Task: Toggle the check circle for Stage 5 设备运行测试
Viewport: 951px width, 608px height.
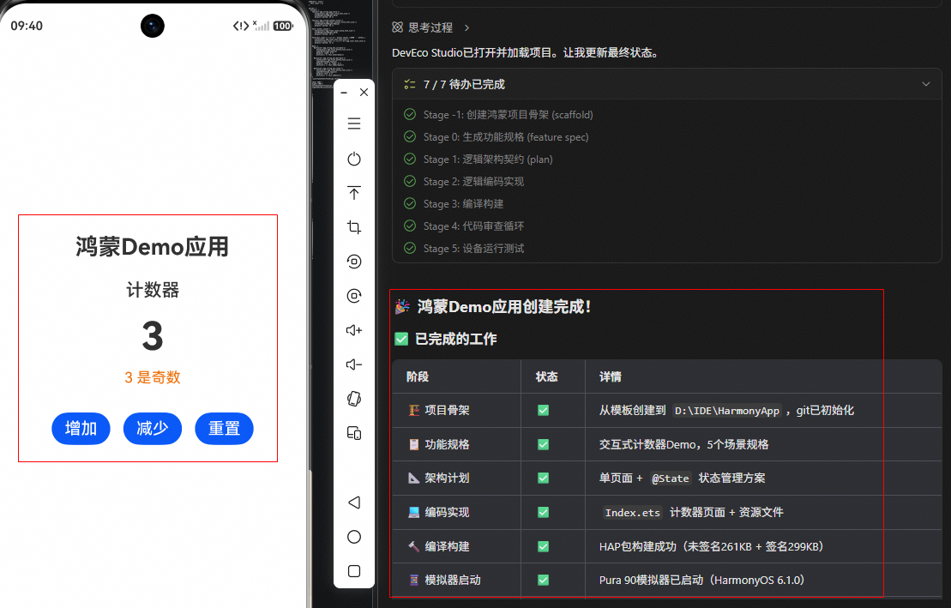Action: coord(410,248)
